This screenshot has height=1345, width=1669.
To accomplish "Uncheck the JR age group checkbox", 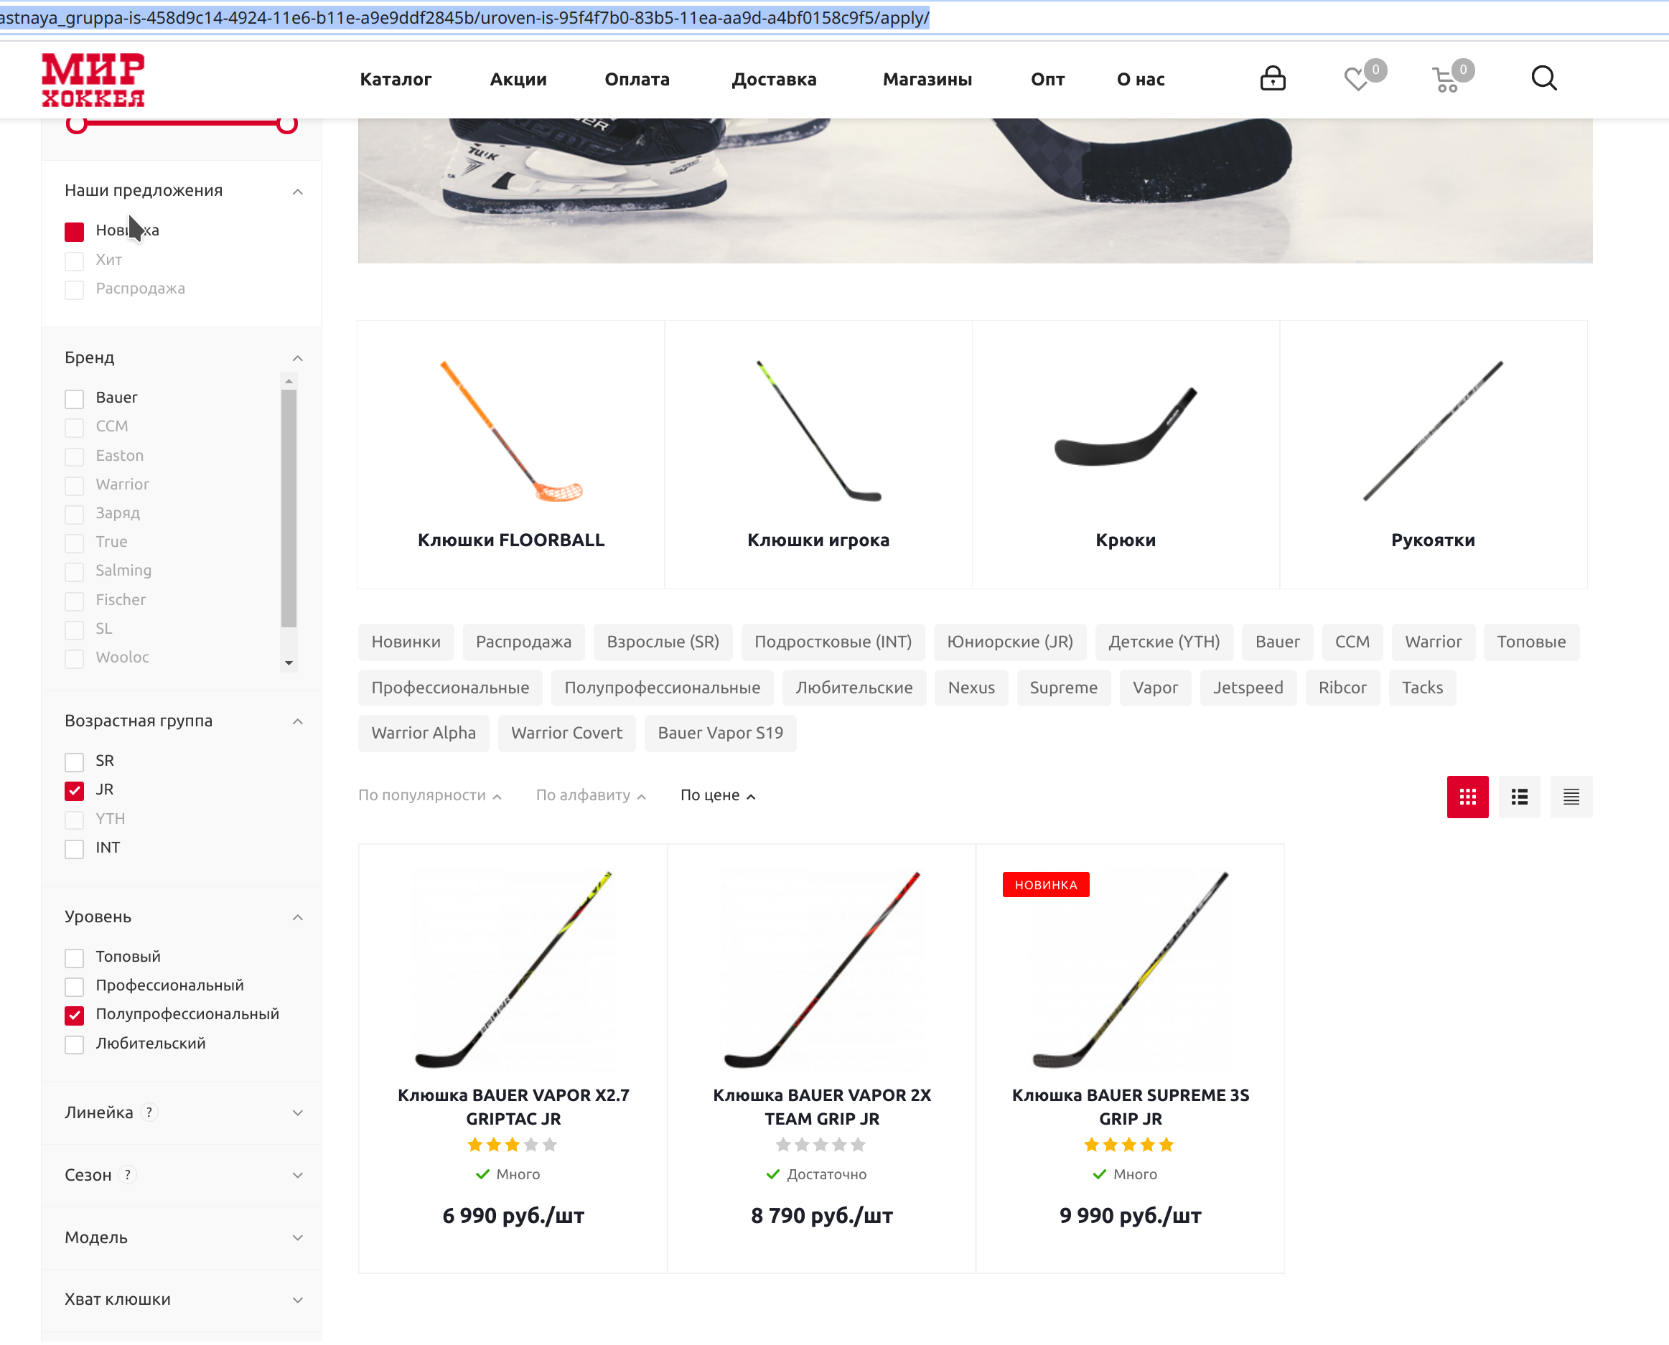I will click(x=75, y=790).
